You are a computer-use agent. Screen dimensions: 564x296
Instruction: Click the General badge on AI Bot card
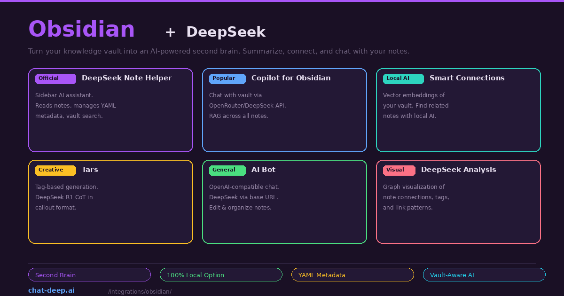pos(227,170)
